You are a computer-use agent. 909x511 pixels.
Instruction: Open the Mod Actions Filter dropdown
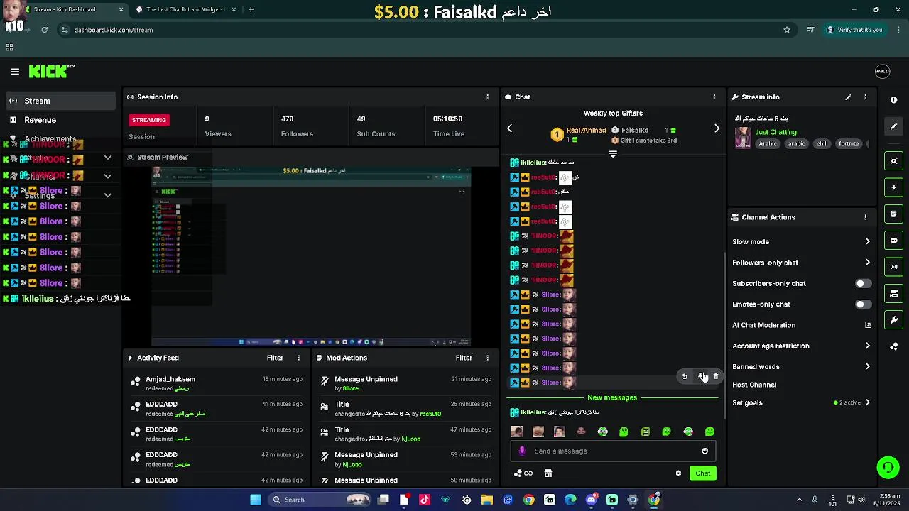coord(464,358)
